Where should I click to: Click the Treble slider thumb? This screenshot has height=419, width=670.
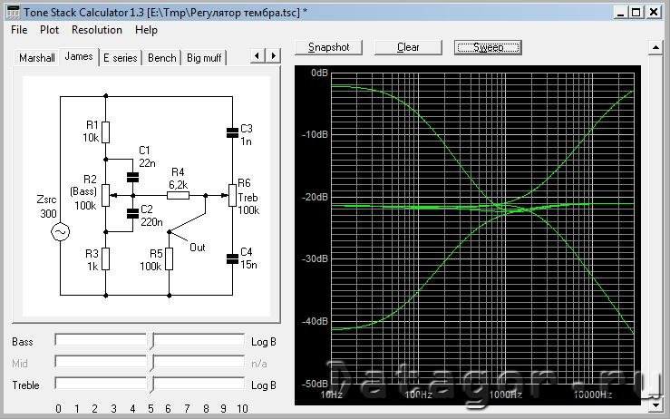coord(151,385)
